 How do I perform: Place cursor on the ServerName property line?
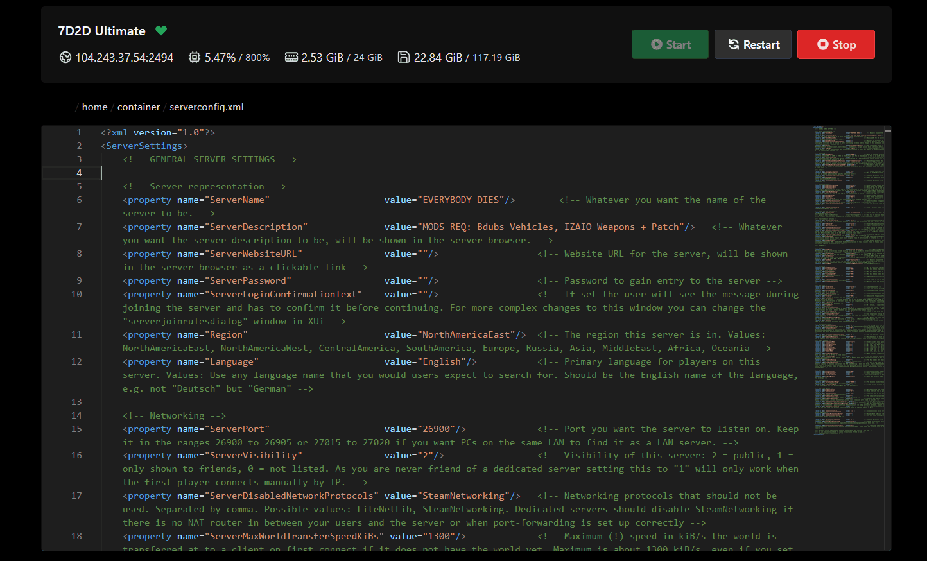(225, 200)
